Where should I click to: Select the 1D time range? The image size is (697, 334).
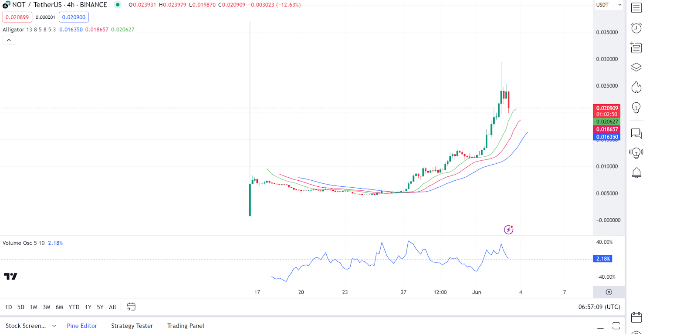click(x=9, y=307)
